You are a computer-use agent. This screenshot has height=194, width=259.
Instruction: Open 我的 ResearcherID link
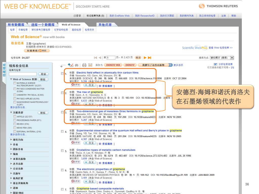pyautogui.click(x=145, y=16)
